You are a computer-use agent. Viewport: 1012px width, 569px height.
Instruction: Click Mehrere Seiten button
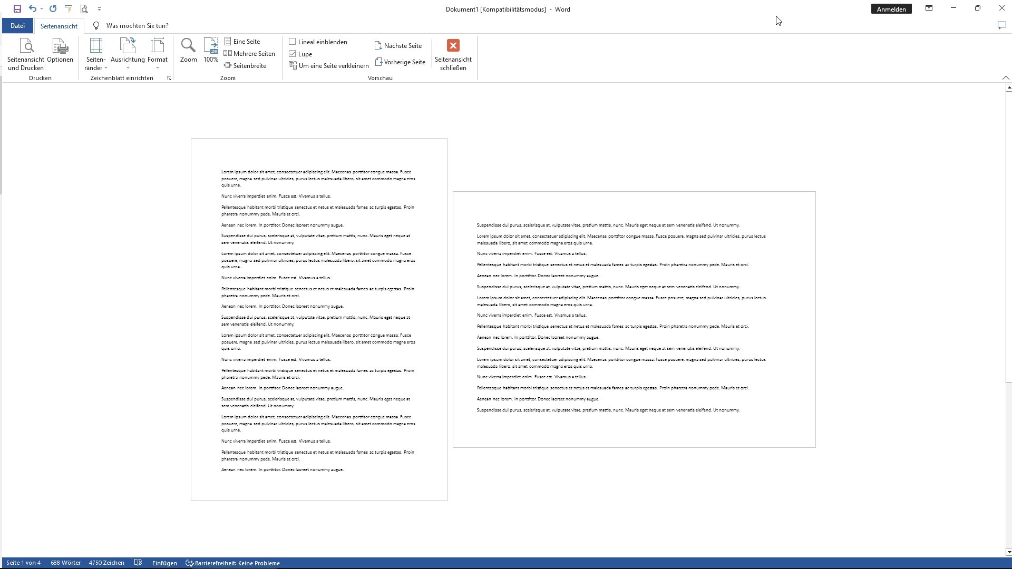[x=249, y=54]
